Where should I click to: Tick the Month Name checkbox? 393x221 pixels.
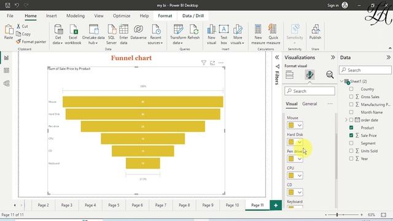[351, 112]
